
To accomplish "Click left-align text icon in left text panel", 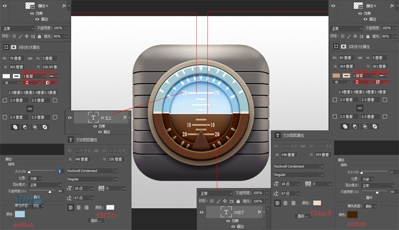I will (71, 207).
